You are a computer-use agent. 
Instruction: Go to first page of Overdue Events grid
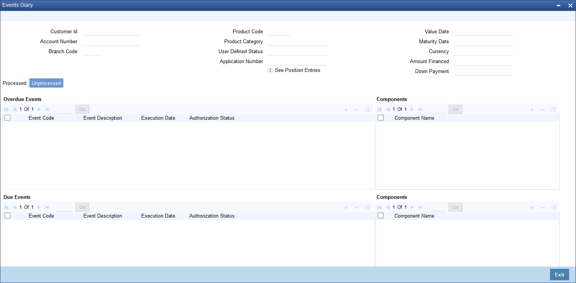(x=7, y=109)
